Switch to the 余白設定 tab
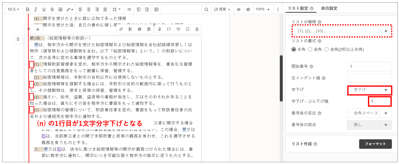The image size is (399, 164). click(x=329, y=8)
